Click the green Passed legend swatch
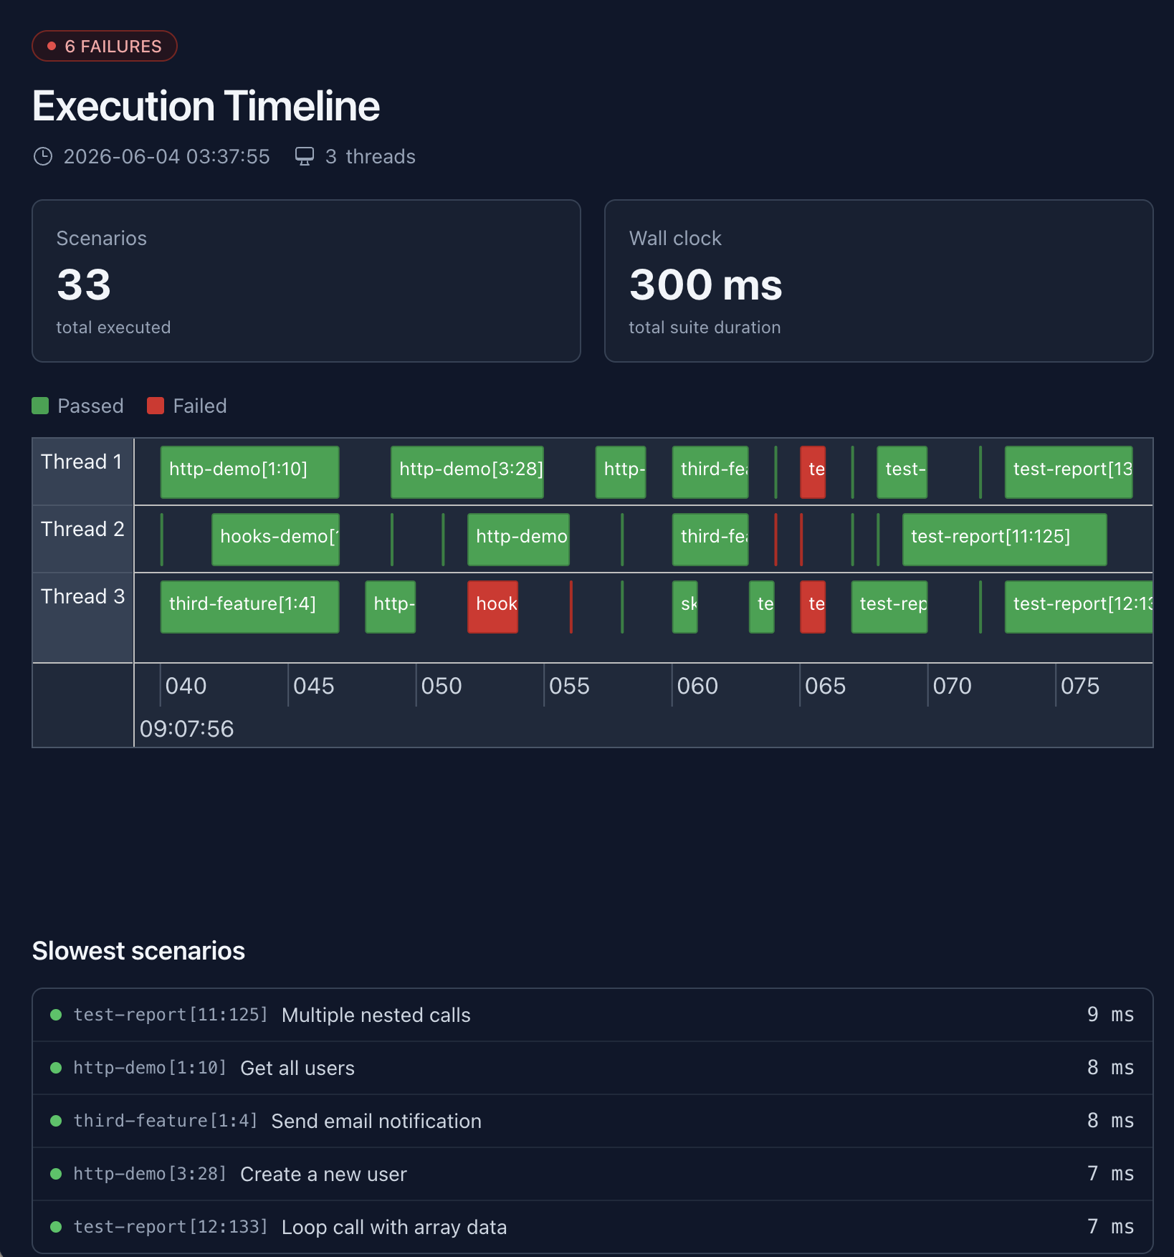1174x1257 pixels. [40, 406]
